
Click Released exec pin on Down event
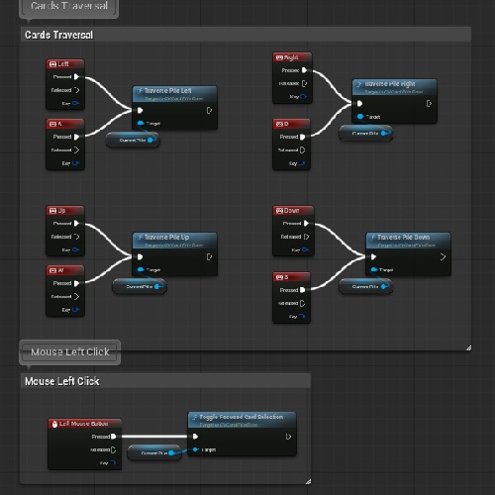(x=306, y=237)
